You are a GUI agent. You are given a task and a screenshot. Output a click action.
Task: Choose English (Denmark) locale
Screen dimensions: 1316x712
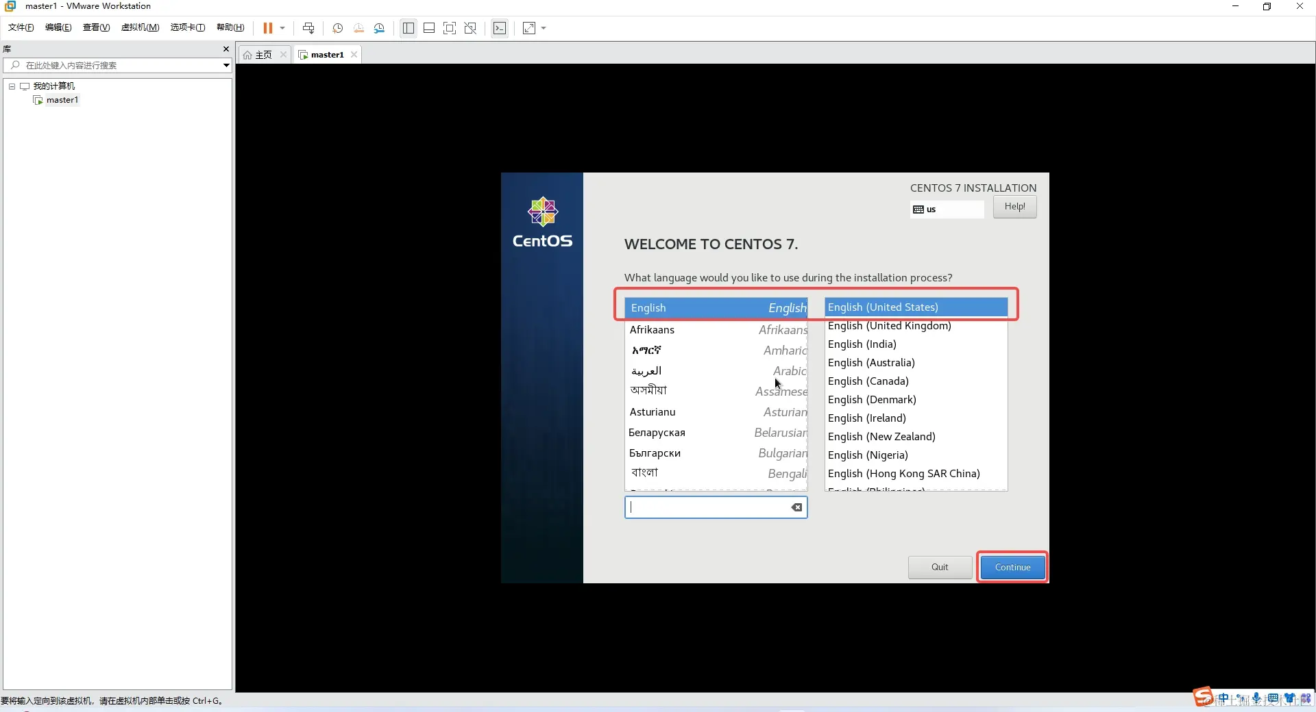(x=916, y=400)
